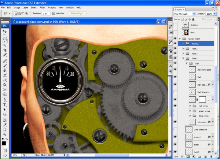Select the Healing Brush tool
The image size is (220, 159).
click(x=5, y=61)
